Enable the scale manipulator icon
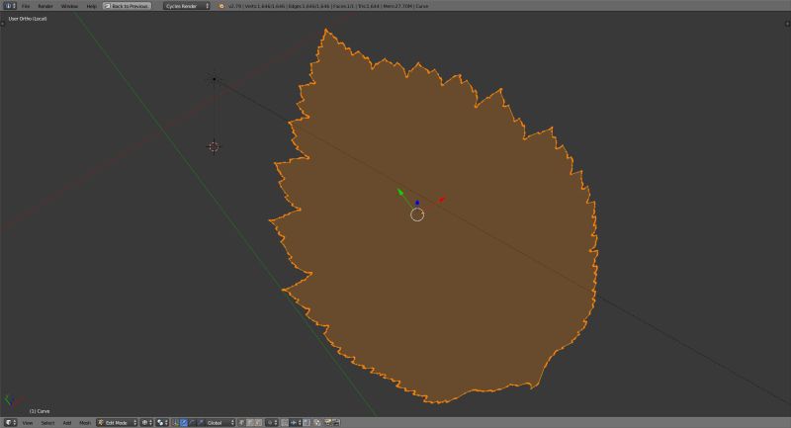Viewport: 791px width, 428px height. (x=201, y=422)
